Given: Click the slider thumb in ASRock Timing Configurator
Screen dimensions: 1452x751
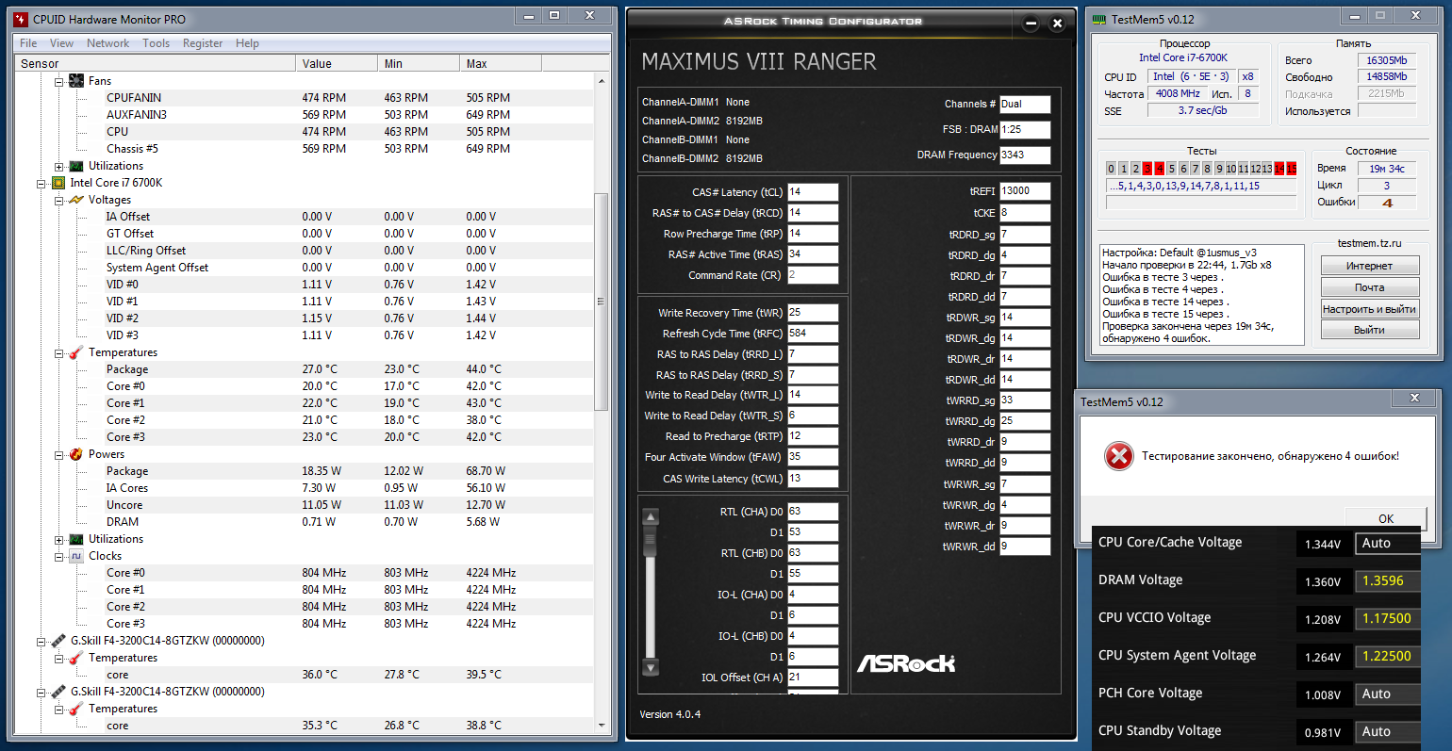Looking at the screenshot, I should [650, 540].
